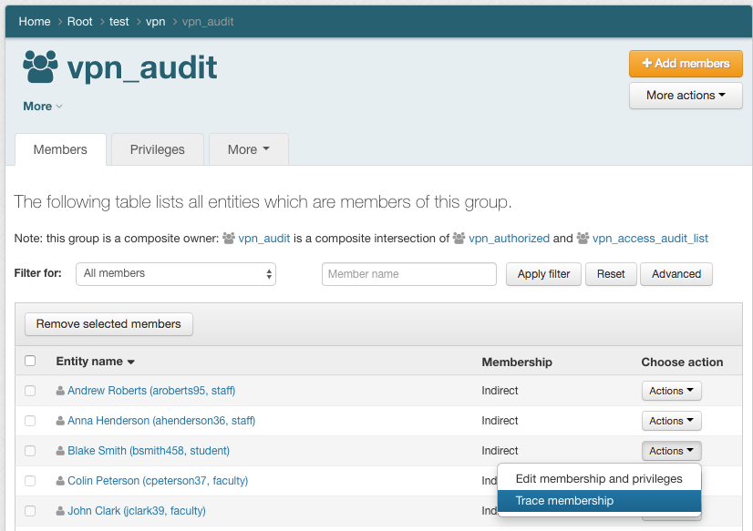Choose Edit membership and privileges option
Screen dimensions: 753x531
click(x=598, y=478)
